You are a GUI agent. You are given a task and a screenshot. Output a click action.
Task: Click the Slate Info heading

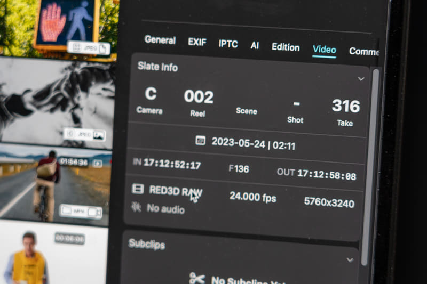click(157, 67)
